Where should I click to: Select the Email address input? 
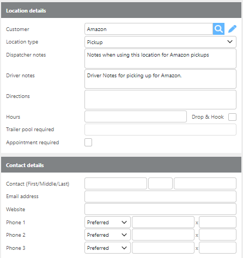(x=160, y=196)
